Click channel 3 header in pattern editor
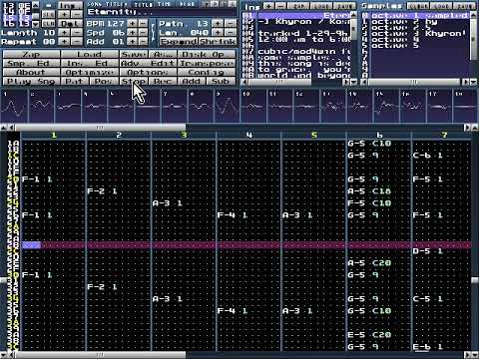 (184, 135)
